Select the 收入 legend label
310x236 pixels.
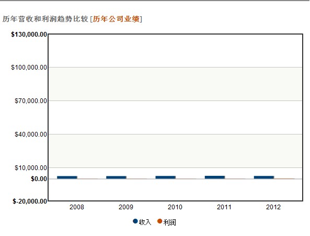[145, 222]
